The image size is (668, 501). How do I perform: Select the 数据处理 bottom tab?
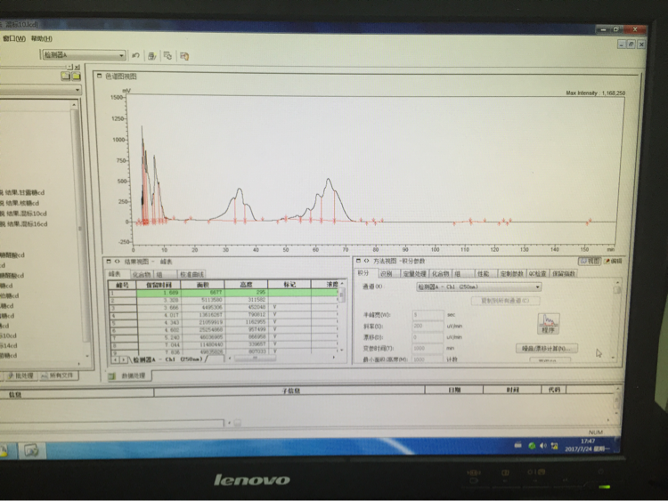click(x=128, y=376)
